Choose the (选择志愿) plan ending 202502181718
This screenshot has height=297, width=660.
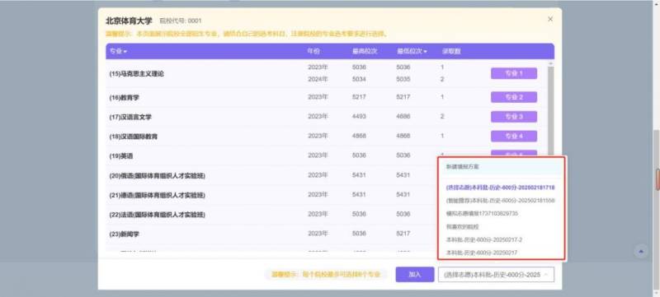501,188
